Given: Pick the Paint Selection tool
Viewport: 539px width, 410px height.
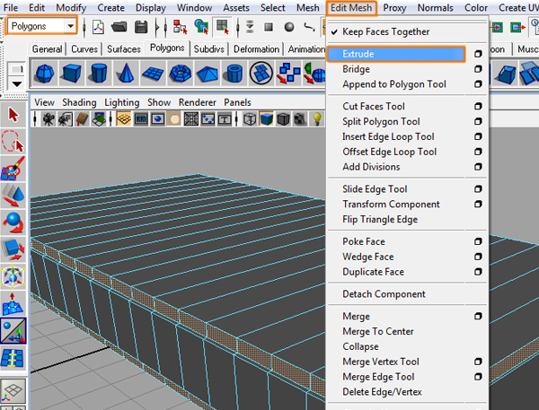Looking at the screenshot, I should click(x=13, y=168).
